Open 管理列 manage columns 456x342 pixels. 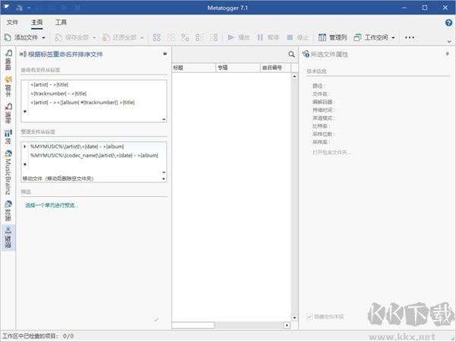[x=332, y=37]
